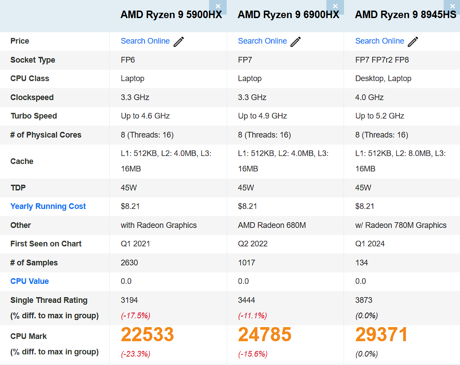Click the # of Physical Cores label
The width and height of the screenshot is (460, 365).
tap(46, 135)
